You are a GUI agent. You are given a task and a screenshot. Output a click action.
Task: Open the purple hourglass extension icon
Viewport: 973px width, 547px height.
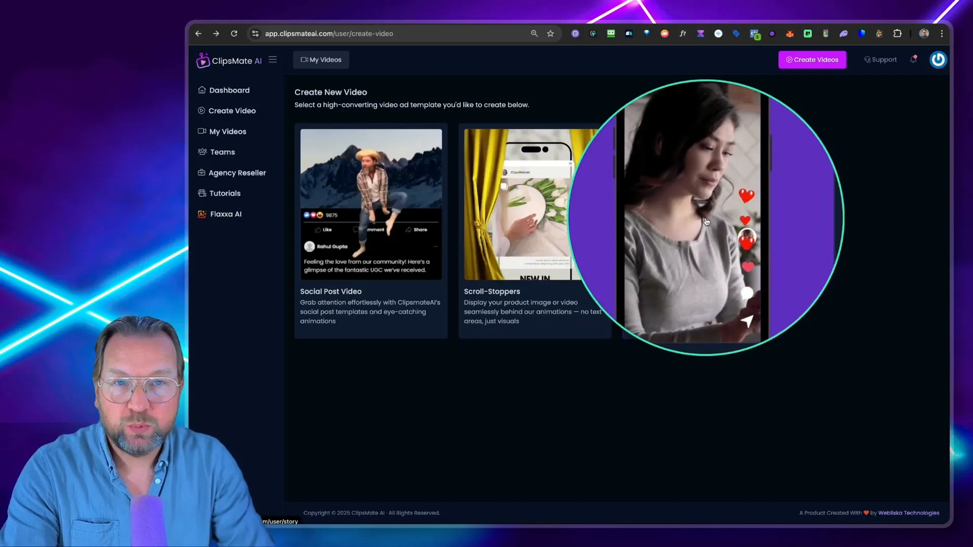click(x=701, y=33)
